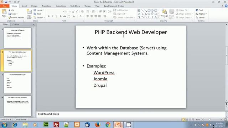Select the Right Arrow shape
228x128 pixels.
point(149,14)
